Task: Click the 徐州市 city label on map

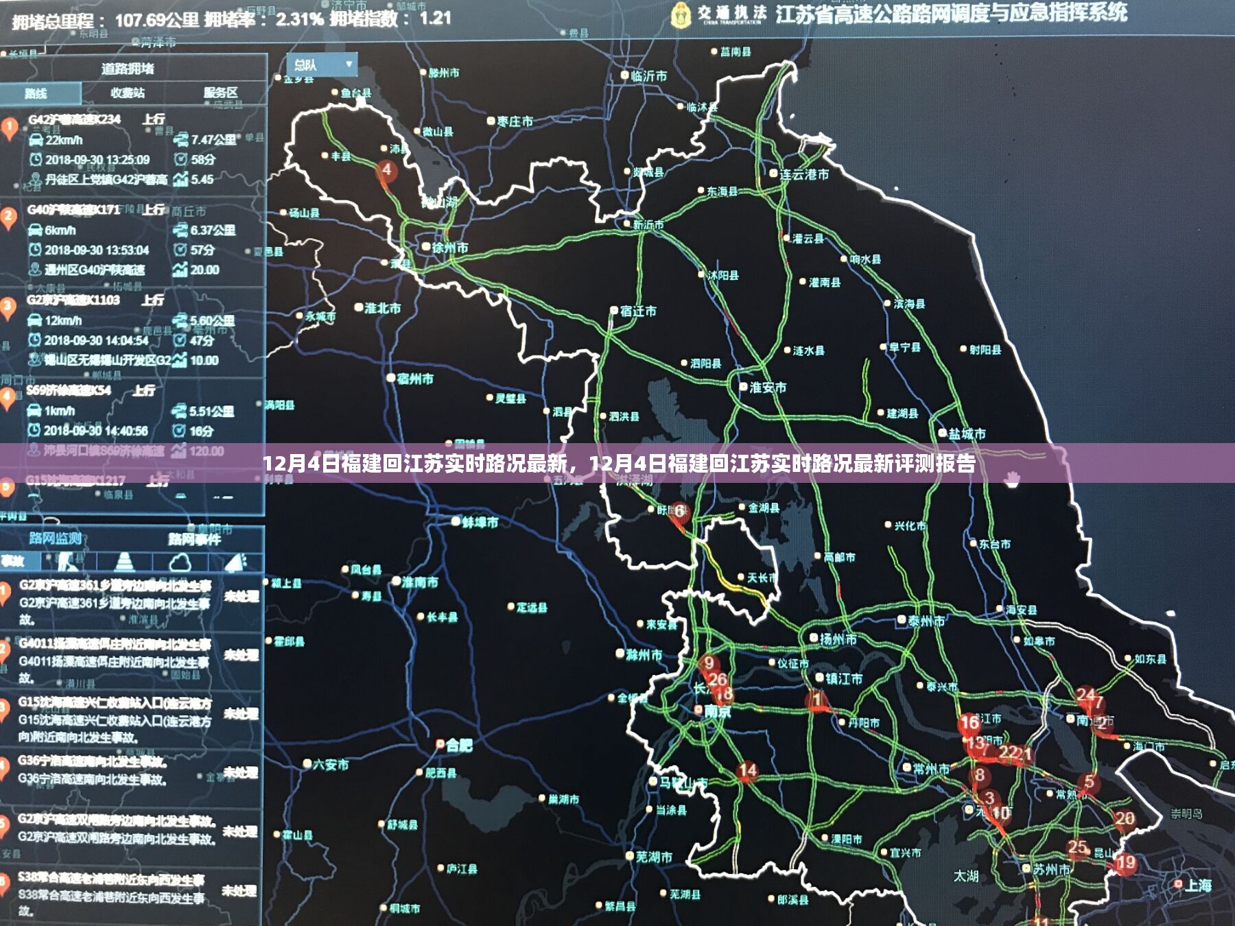Action: coord(450,248)
